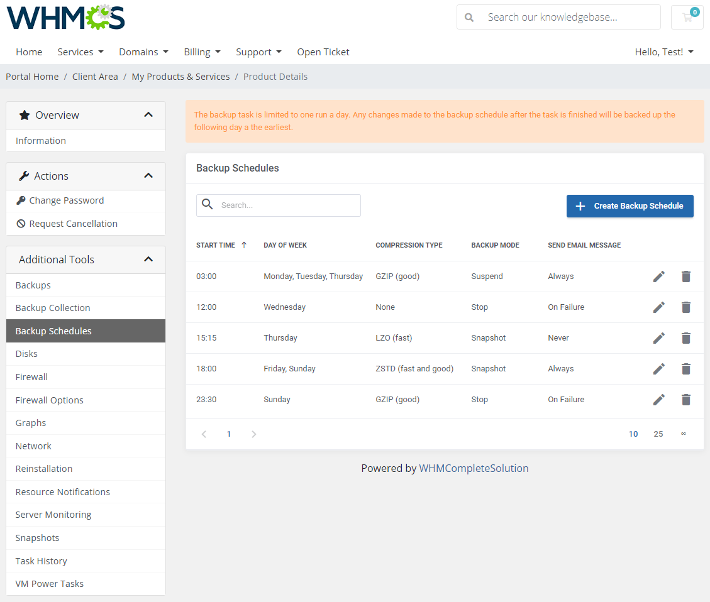Collapse the Additional Tools panel
The width and height of the screenshot is (710, 602).
[148, 260]
